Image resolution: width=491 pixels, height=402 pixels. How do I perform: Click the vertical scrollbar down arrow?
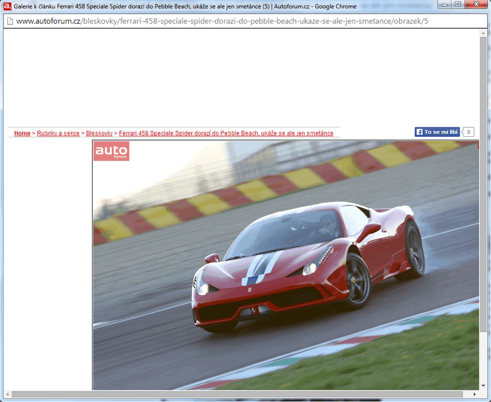click(x=483, y=384)
